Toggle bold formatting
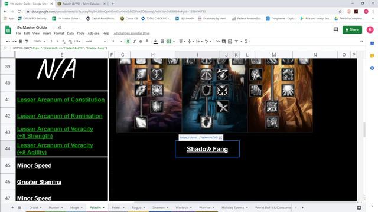The height and width of the screenshot is (212, 378). point(128,41)
